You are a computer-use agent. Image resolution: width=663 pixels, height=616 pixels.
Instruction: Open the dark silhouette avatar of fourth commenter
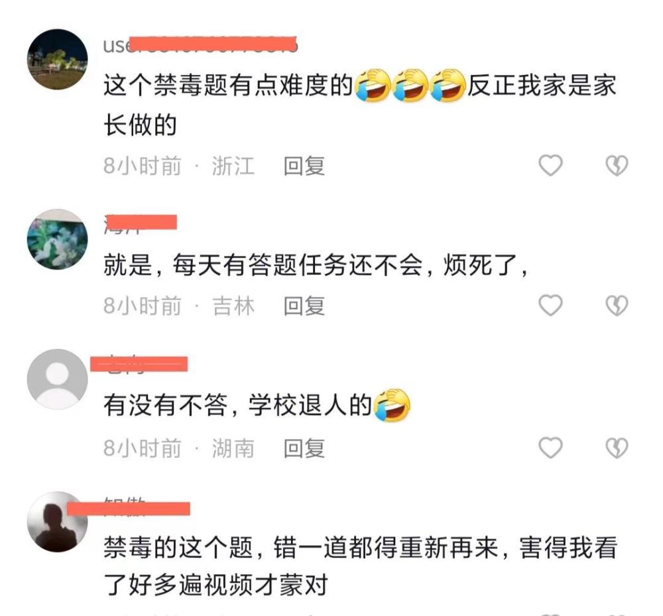click(x=58, y=522)
